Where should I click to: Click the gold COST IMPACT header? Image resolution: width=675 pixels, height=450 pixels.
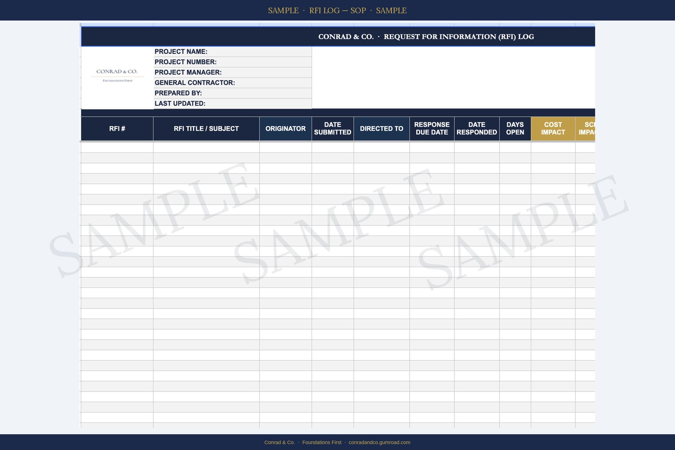553,129
